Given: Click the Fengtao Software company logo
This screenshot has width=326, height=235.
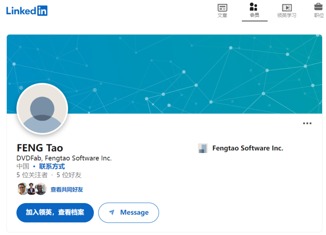Looking at the screenshot, I should [x=202, y=148].
